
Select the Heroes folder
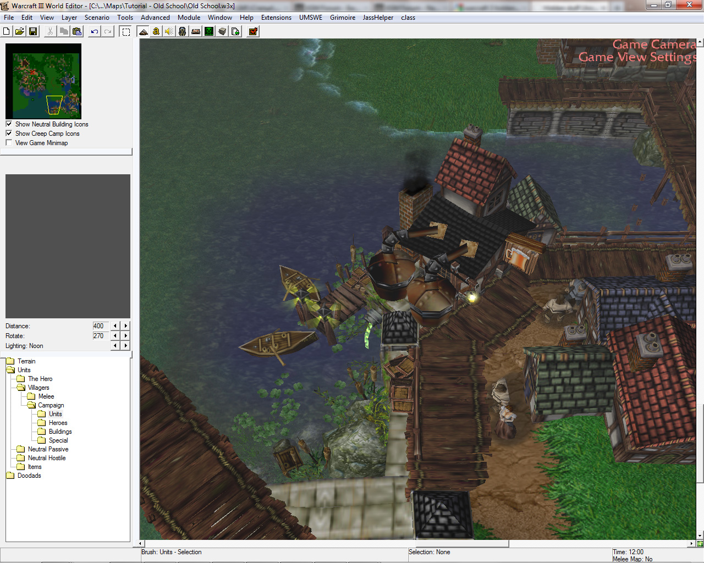pyautogui.click(x=58, y=423)
